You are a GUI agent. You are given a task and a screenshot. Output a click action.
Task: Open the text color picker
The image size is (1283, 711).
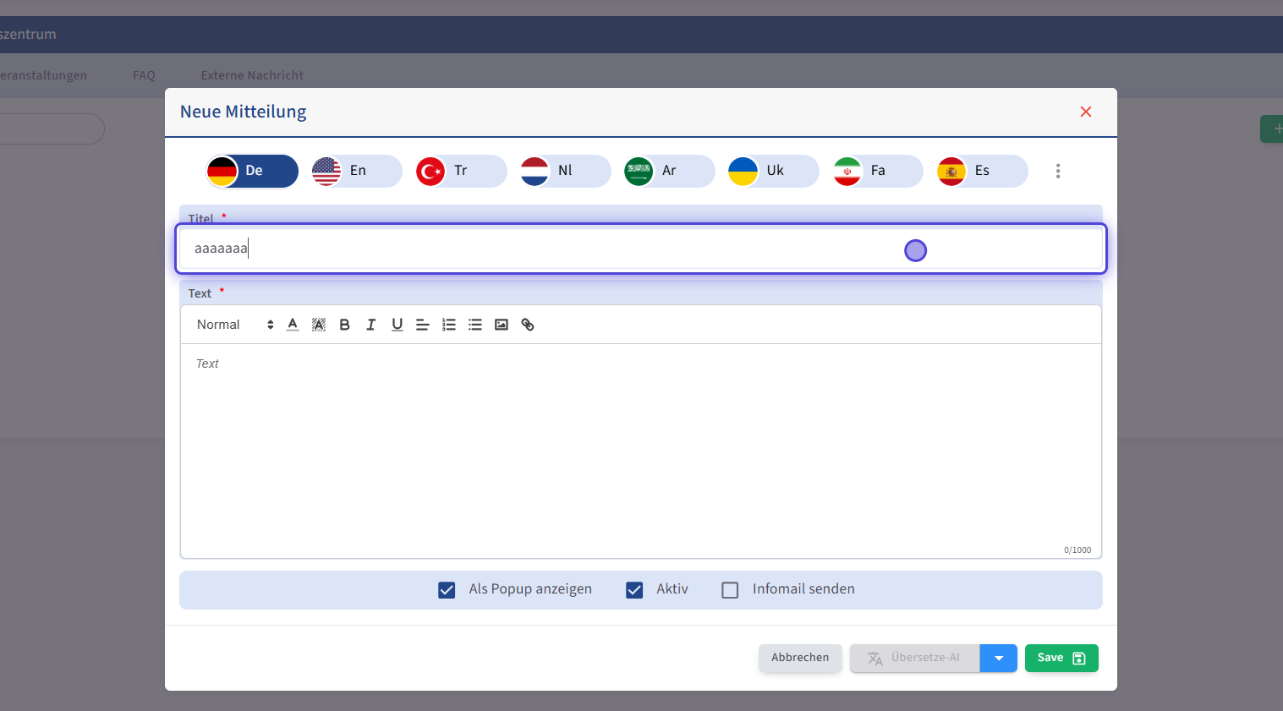coord(293,325)
